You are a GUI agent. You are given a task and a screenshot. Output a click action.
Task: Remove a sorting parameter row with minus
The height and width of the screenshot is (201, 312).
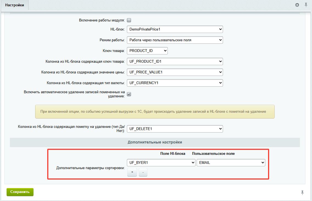(143, 172)
